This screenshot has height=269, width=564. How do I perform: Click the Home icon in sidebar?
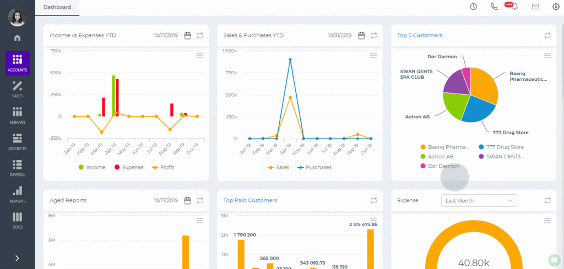[17, 38]
